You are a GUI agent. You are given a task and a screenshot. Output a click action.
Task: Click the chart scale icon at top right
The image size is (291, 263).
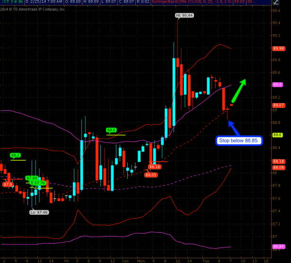pos(276,2)
